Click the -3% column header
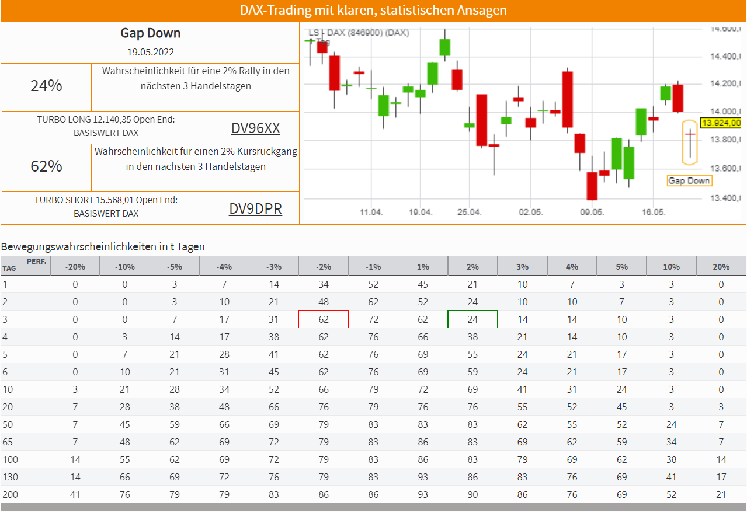Viewport: 747px width, 512px height. [274, 266]
